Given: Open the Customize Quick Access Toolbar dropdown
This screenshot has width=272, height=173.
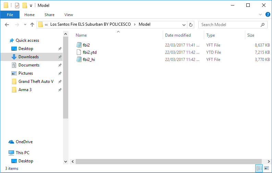Looking at the screenshot, I should coord(31,6).
